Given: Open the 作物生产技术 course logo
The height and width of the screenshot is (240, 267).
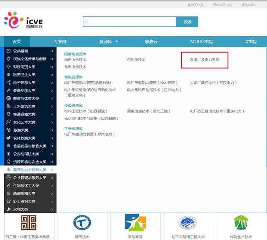Looking at the screenshot, I should pyautogui.click(x=241, y=222).
